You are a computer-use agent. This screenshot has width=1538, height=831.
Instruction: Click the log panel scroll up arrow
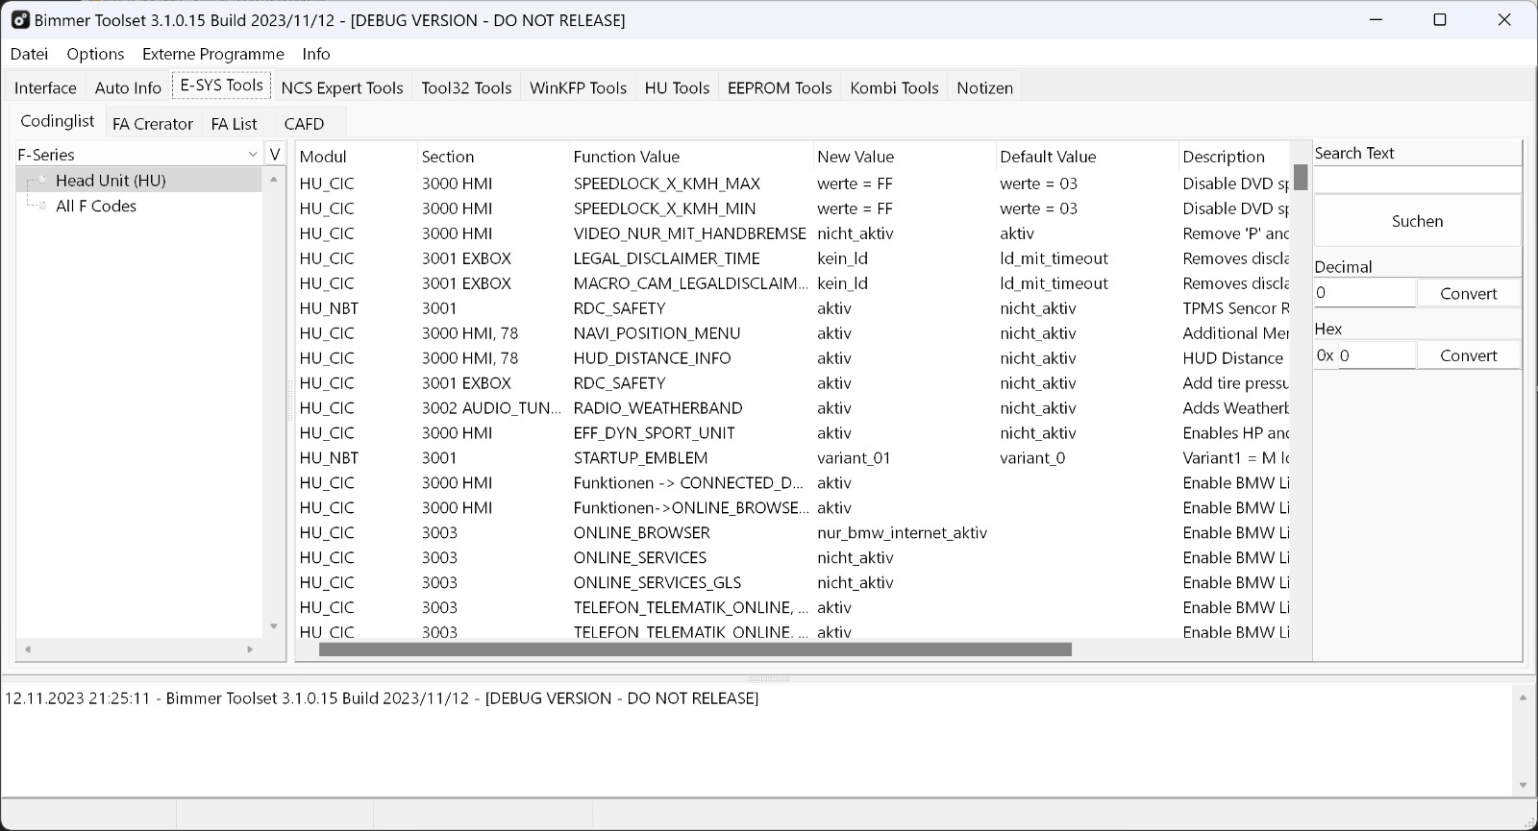pyautogui.click(x=1523, y=697)
